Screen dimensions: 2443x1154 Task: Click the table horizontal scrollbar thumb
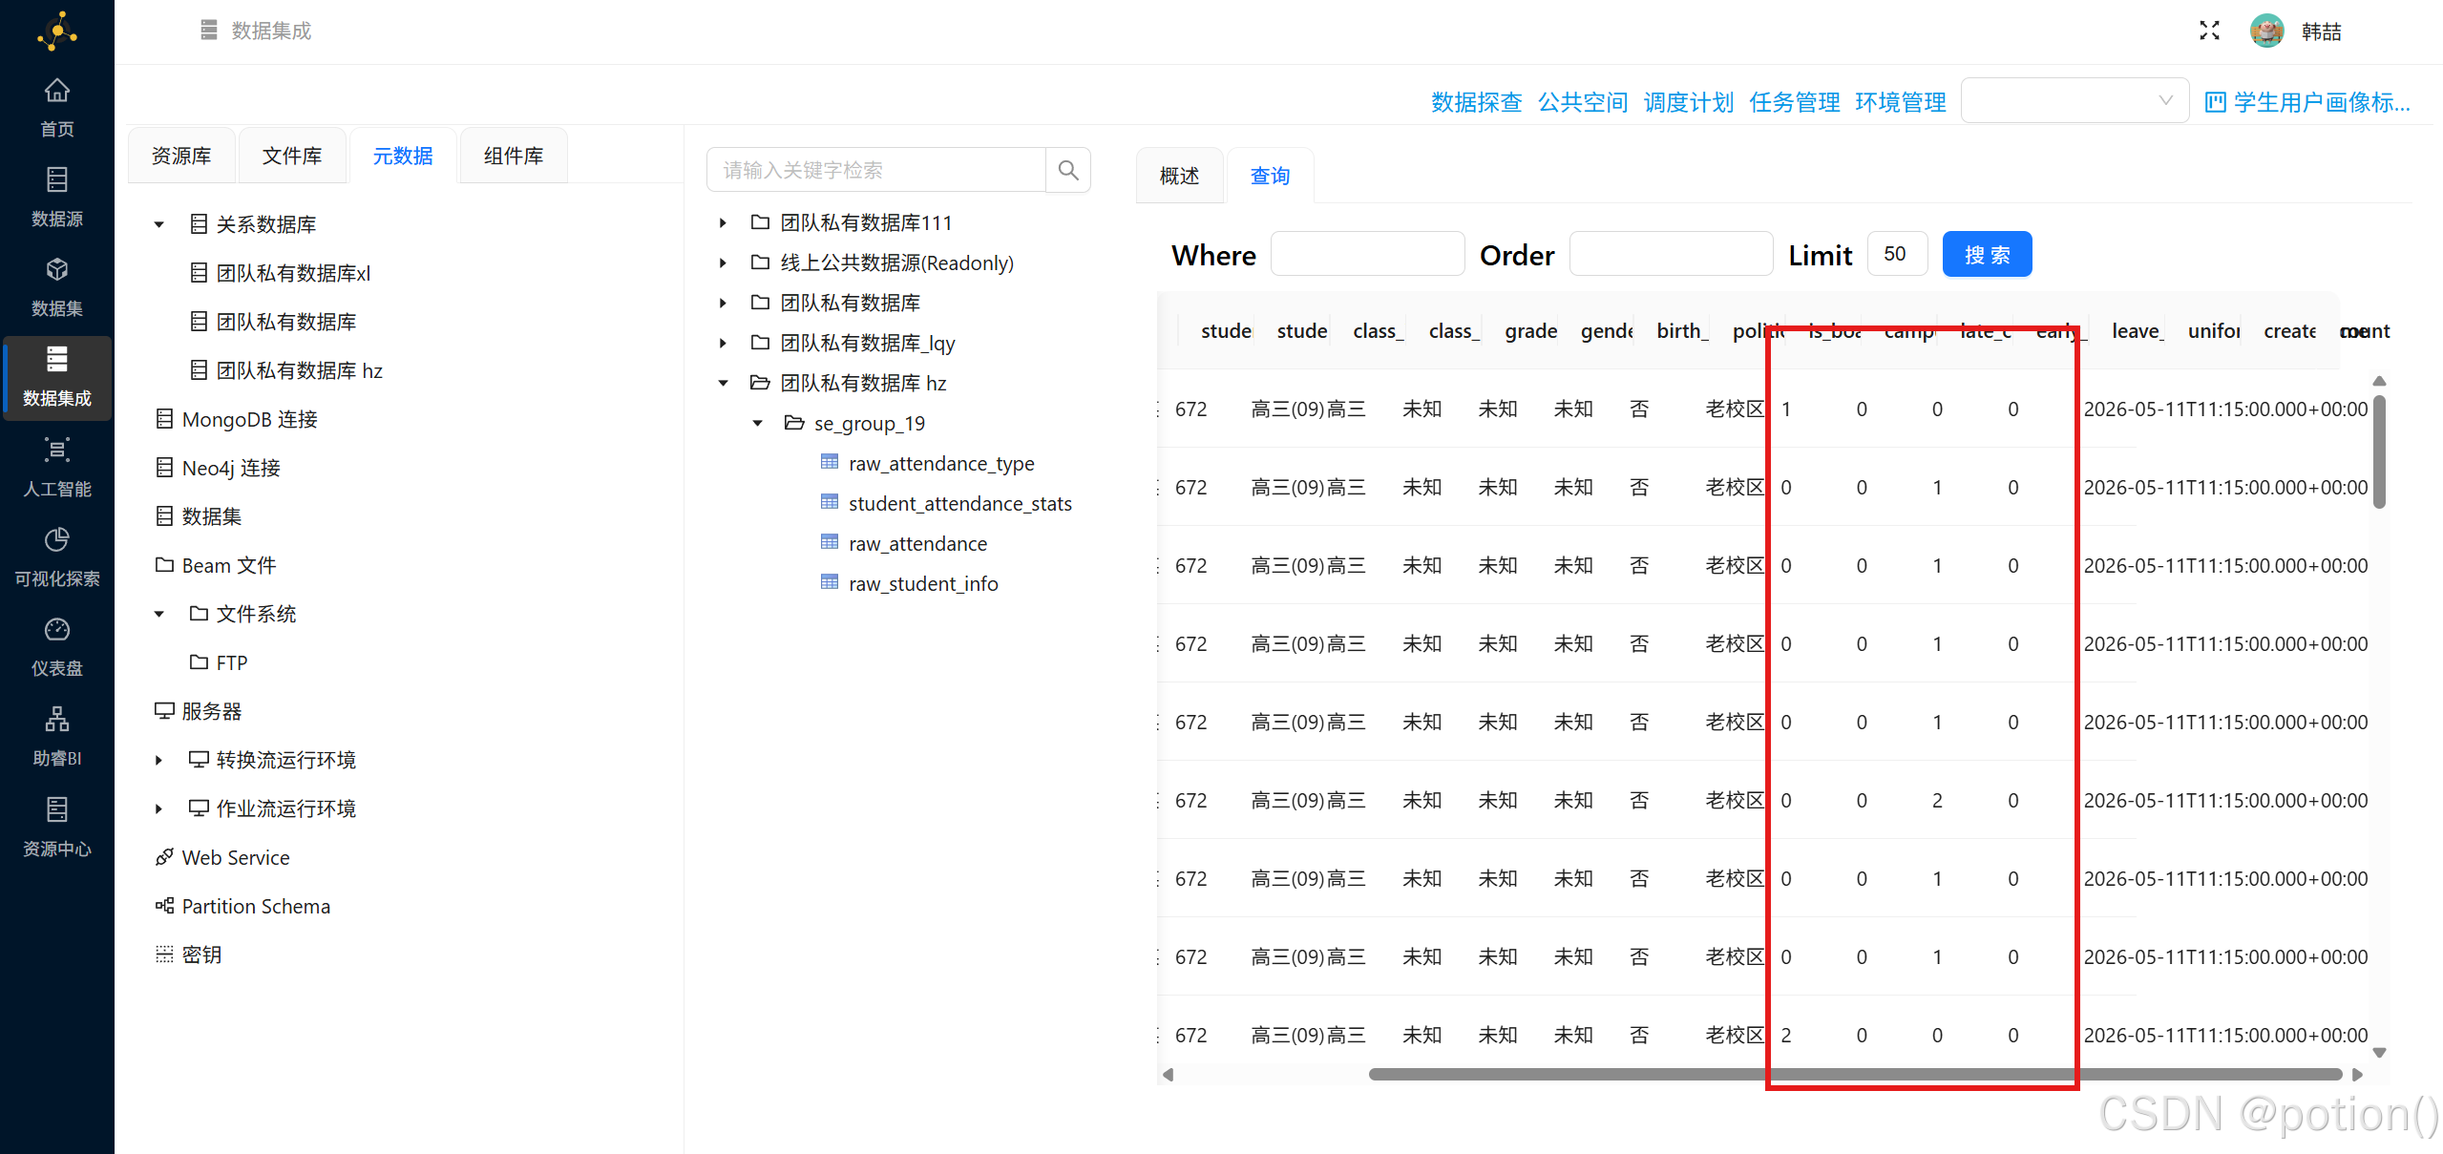point(1855,1074)
